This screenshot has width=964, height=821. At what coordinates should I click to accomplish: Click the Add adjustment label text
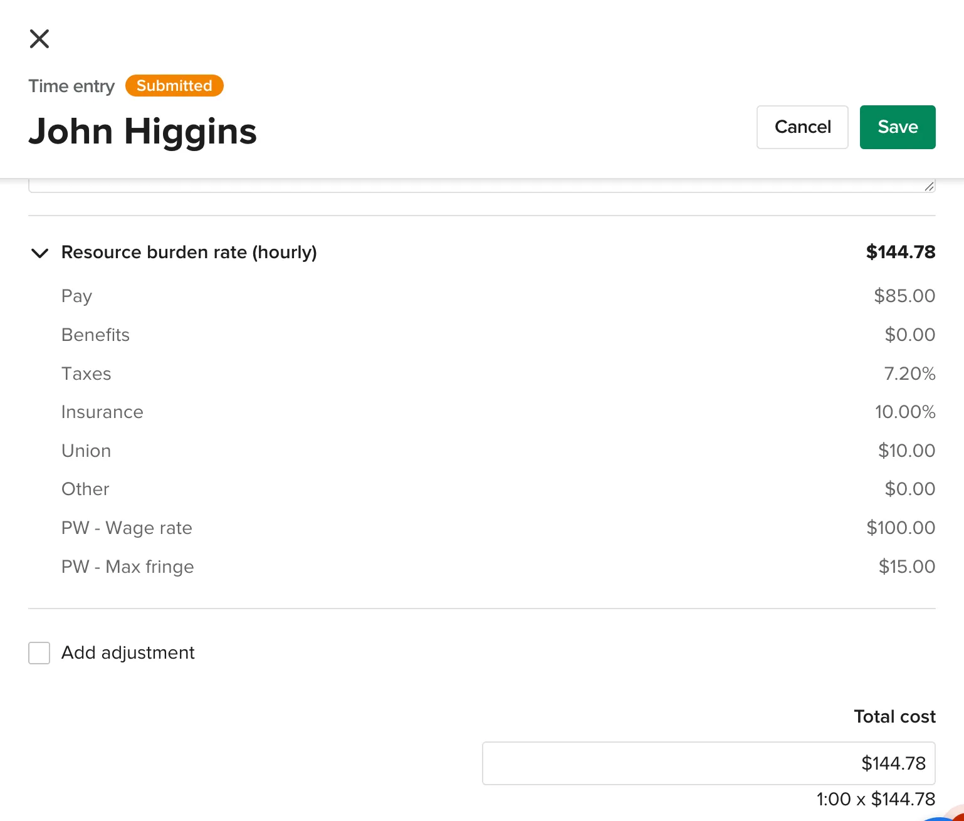click(128, 653)
